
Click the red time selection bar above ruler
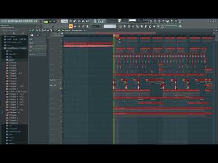[x=126, y=33]
